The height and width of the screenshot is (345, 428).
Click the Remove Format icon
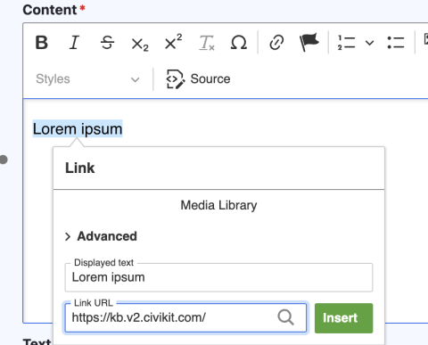pos(206,43)
